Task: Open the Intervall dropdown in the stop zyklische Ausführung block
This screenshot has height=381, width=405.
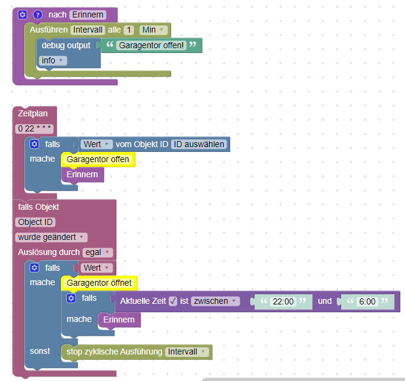Action: [x=187, y=352]
